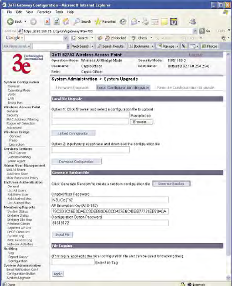Click the padlock security icon in status bar
This screenshot has height=286, width=232.
pyautogui.click(x=183, y=284)
